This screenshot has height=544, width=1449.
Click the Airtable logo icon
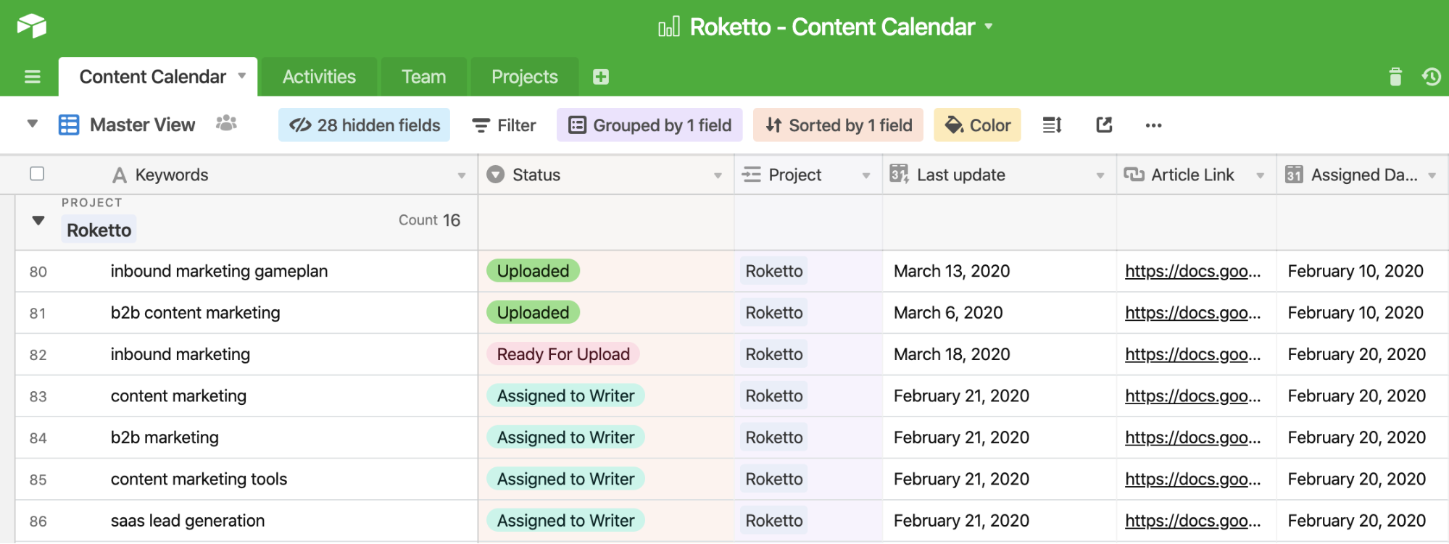tap(31, 26)
